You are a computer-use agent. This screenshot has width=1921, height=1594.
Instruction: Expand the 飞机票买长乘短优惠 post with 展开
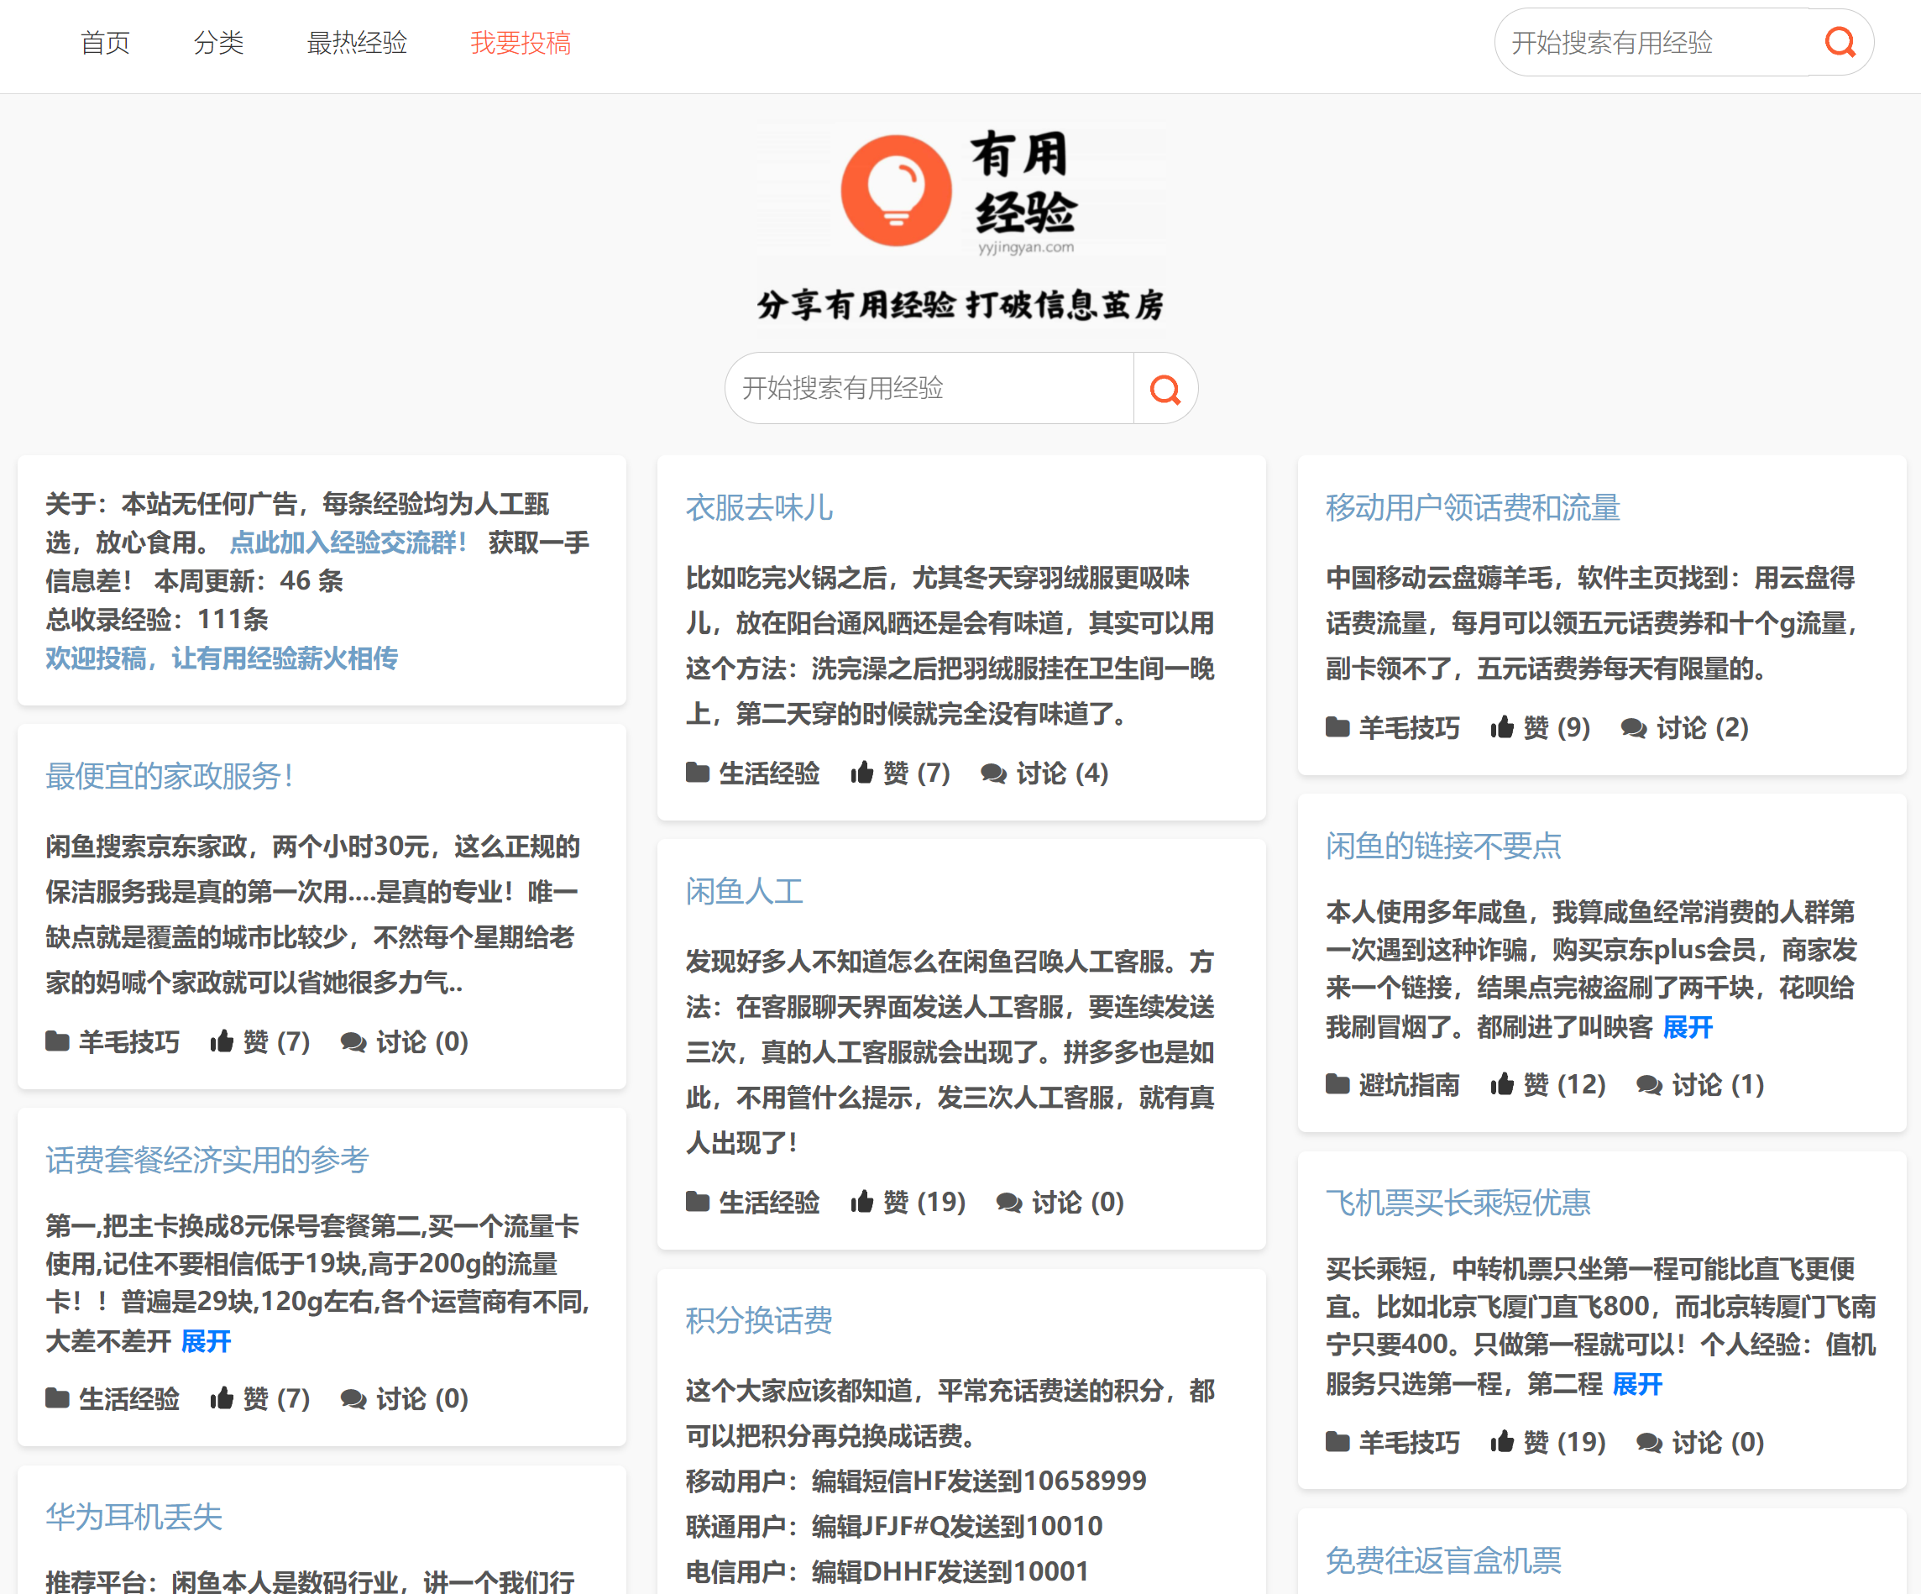tap(1636, 1384)
